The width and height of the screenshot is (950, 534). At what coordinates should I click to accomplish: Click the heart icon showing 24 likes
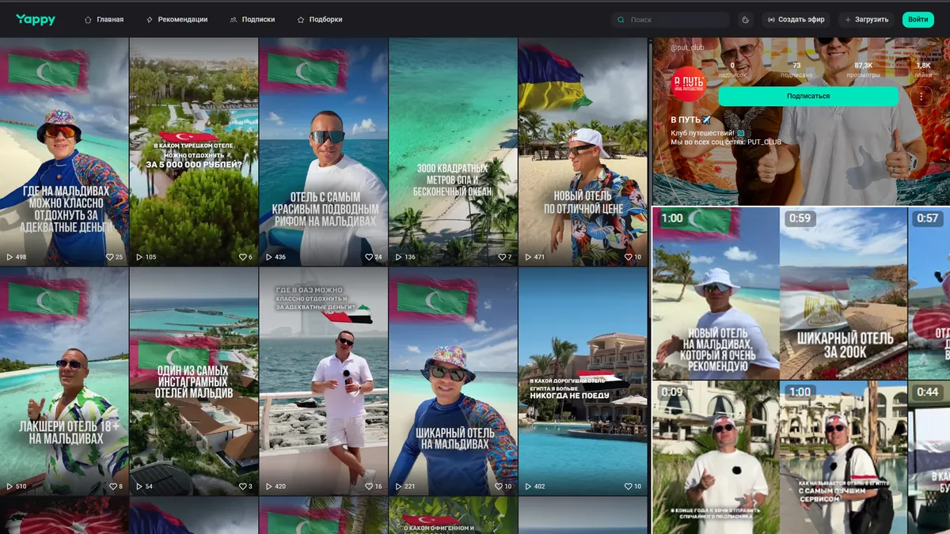(x=369, y=257)
